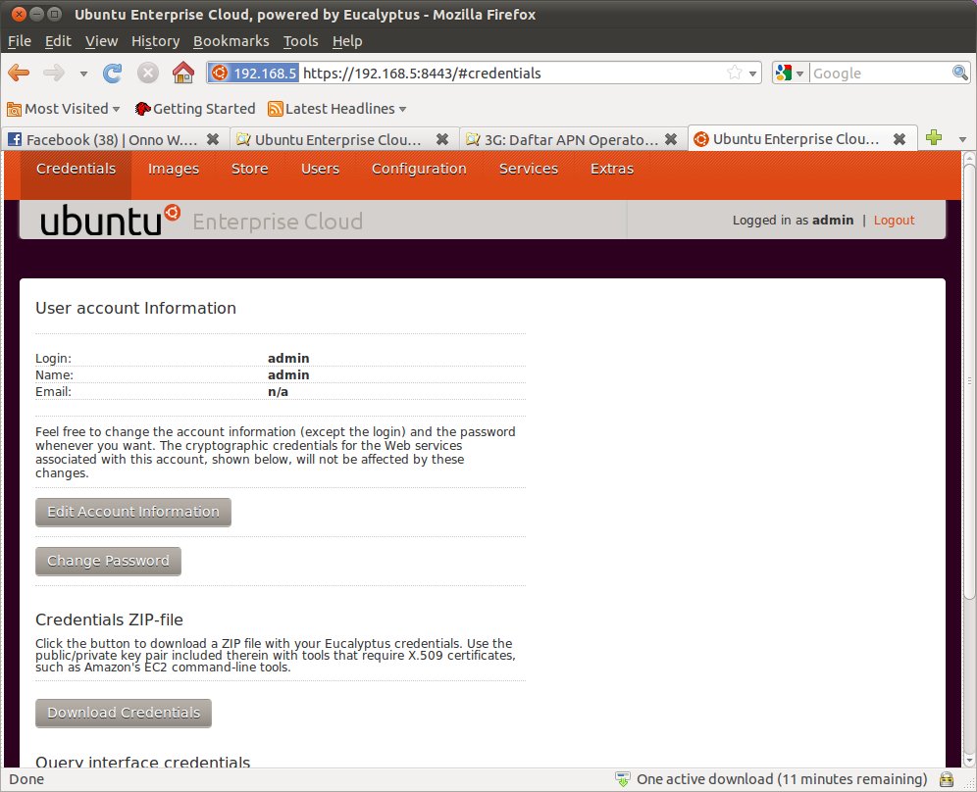The width and height of the screenshot is (977, 792).
Task: Open the Services section
Action: click(x=529, y=169)
